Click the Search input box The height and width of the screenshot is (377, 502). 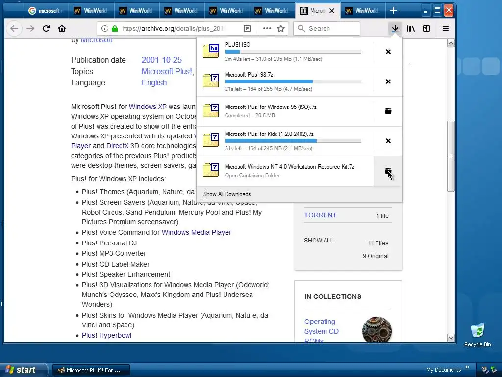327,28
